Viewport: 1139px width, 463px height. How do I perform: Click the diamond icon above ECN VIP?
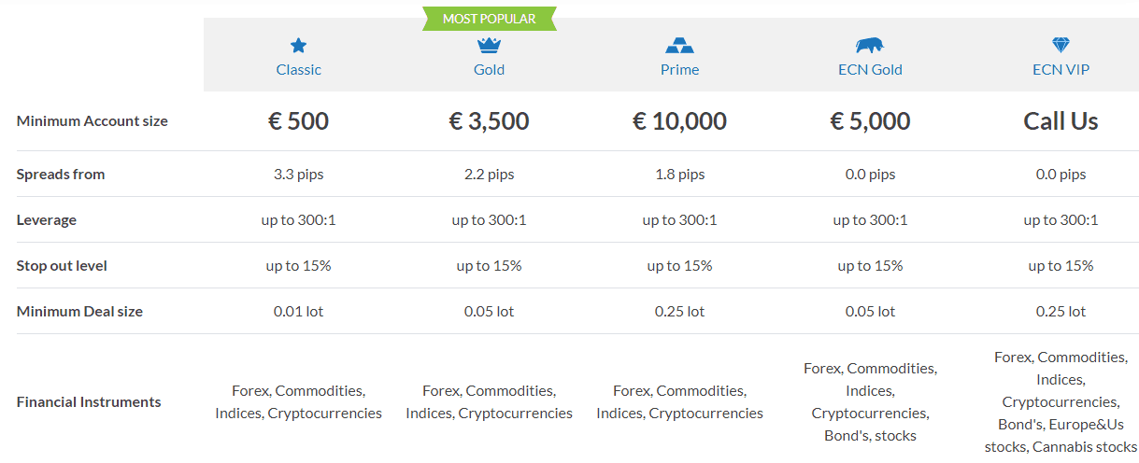pyautogui.click(x=1061, y=45)
